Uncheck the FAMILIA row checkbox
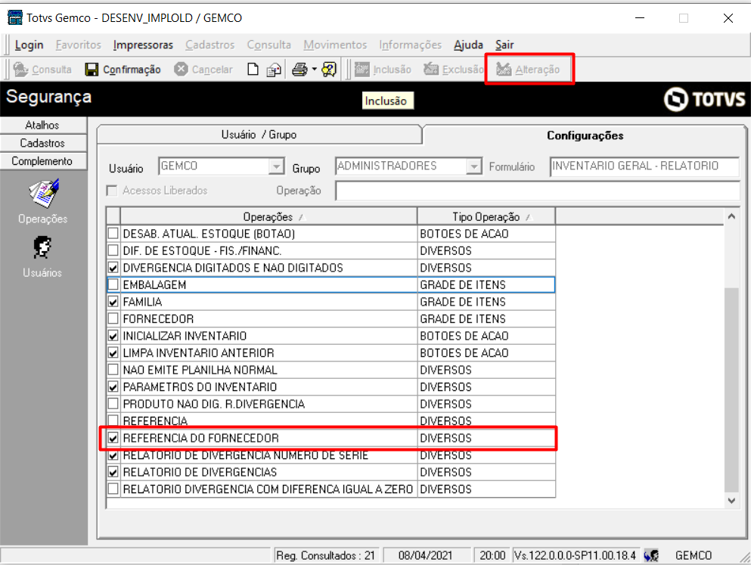Viewport: 751px width, 565px height. 113,302
